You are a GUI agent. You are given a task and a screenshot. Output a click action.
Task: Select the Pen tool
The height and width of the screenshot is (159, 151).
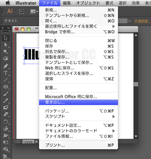6,66
